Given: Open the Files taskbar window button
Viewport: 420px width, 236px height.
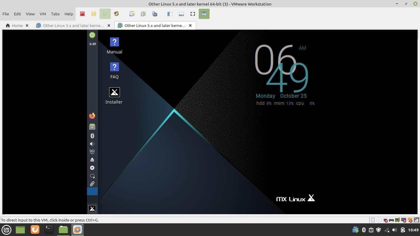Looking at the screenshot, I should point(63,230).
